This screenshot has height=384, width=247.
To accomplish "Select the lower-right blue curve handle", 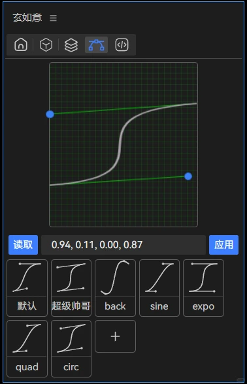I will pos(188,176).
